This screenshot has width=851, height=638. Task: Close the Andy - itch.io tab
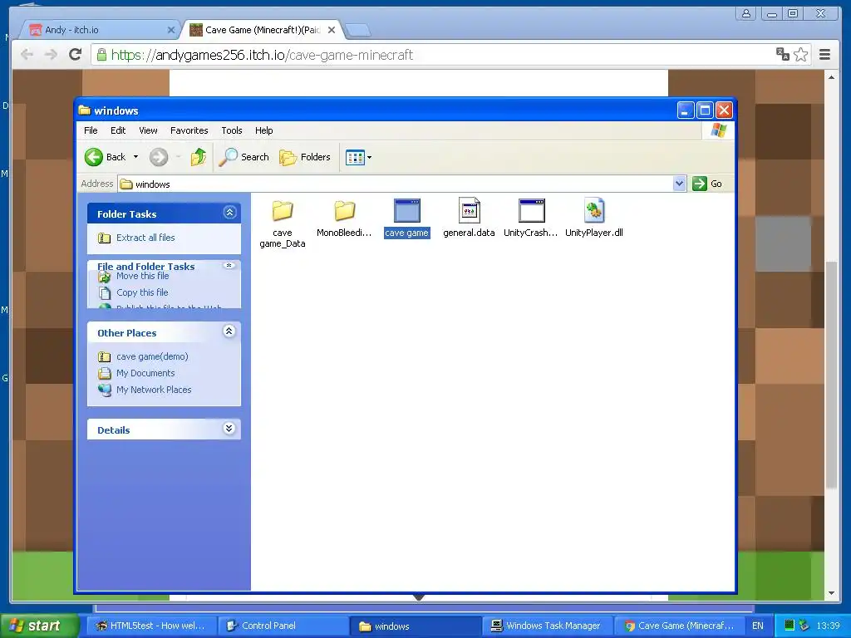[x=171, y=30]
